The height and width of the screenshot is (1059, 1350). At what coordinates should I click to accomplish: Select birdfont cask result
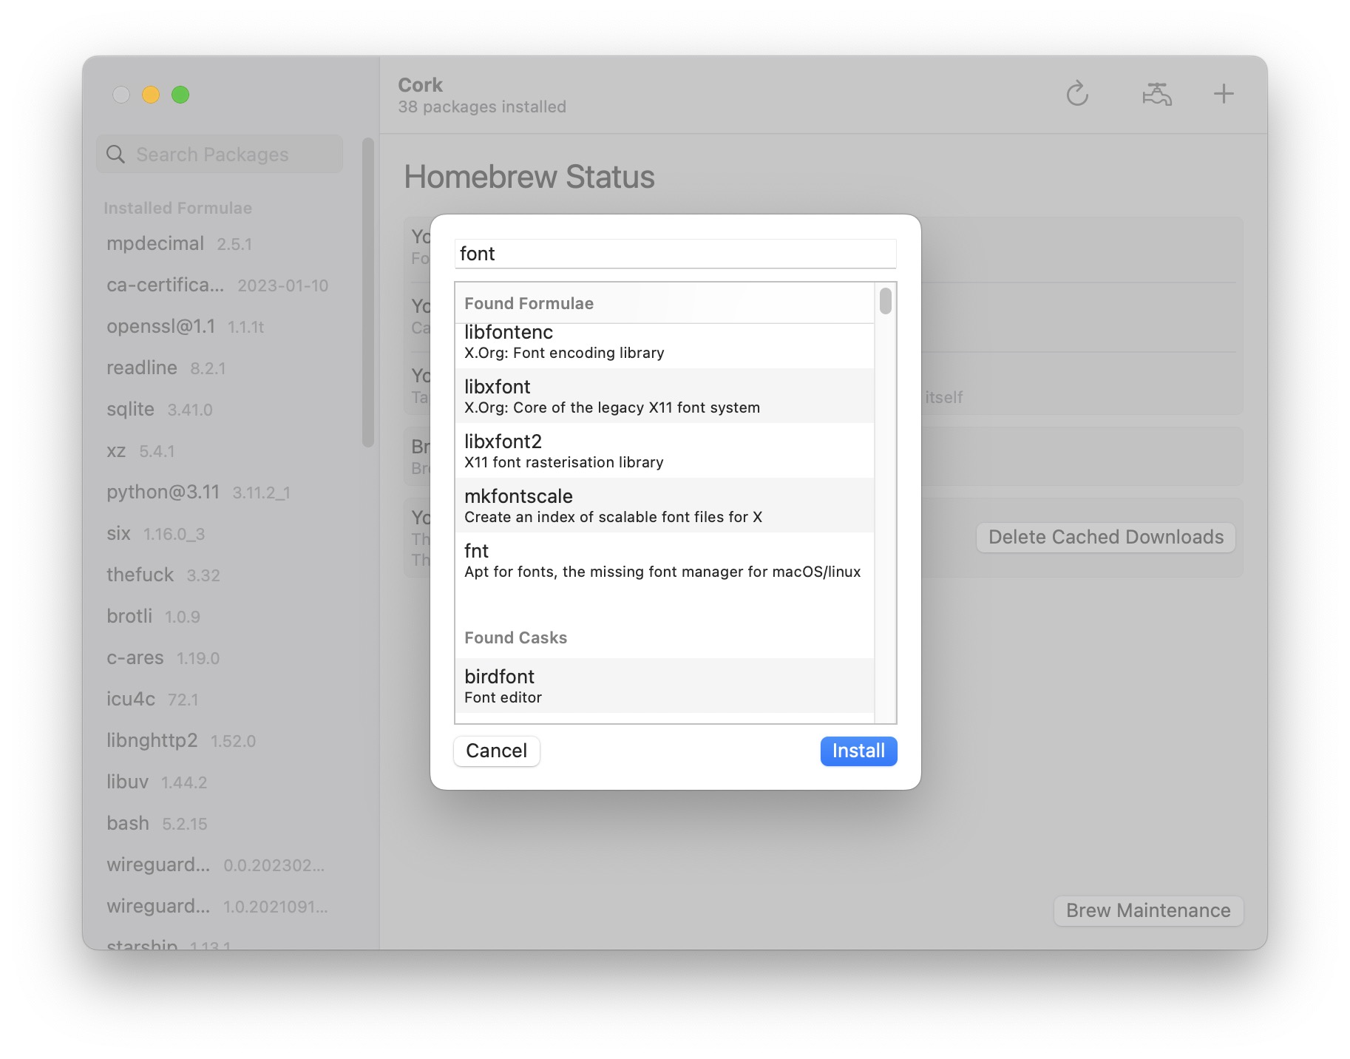664,686
